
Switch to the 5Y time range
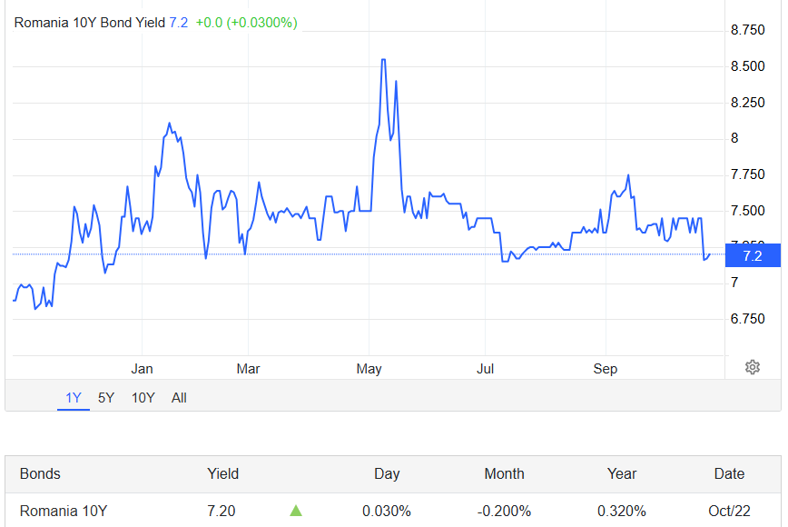pos(106,397)
